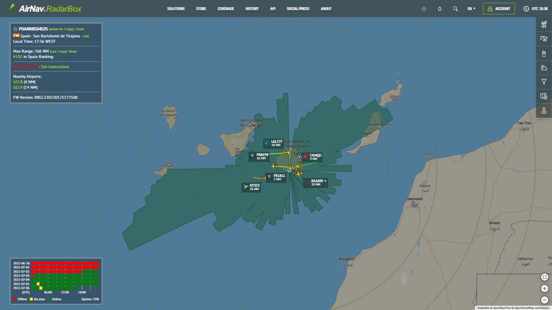Click the Arrecife airport map marker
Viewport: 552px width, 310px height.
click(x=393, y=98)
